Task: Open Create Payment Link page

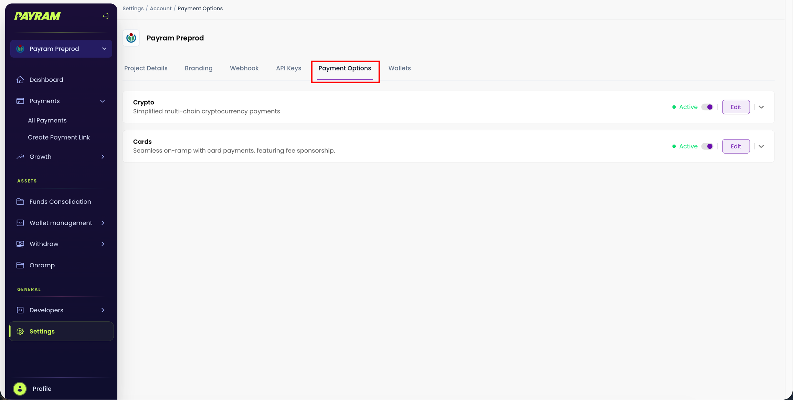Action: point(59,137)
